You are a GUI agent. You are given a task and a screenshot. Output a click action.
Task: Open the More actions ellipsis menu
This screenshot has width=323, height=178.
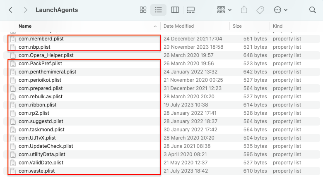281,10
